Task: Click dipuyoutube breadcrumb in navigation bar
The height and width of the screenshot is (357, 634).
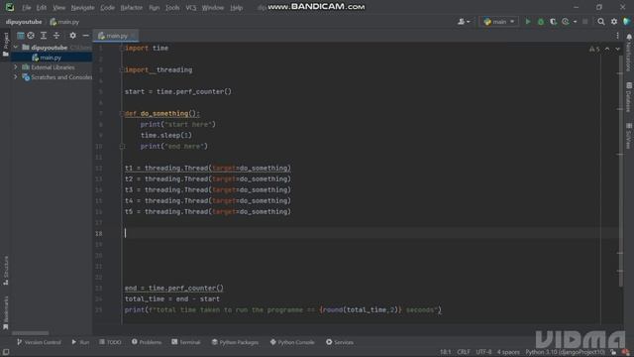Action: coord(24,22)
